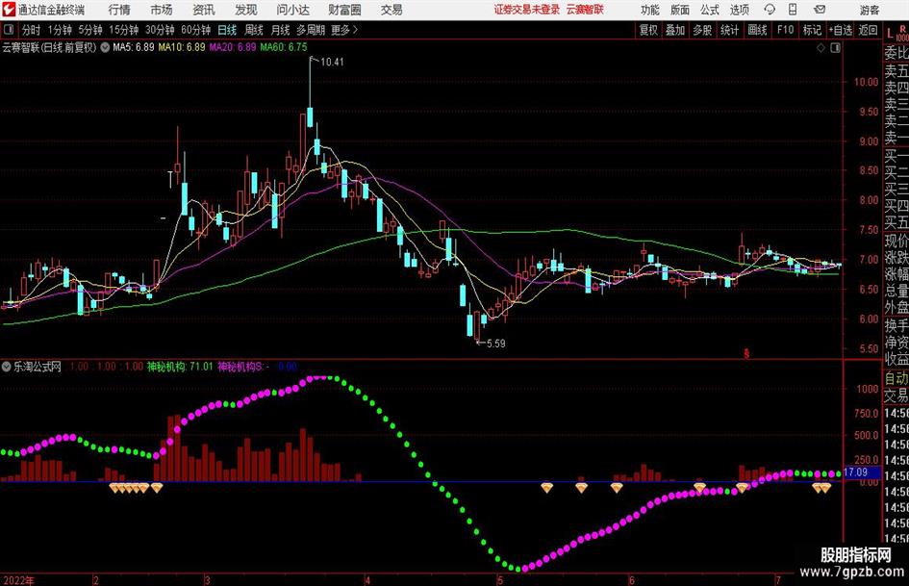This screenshot has height=586, width=909.
Task: Click the 游客 guest account button
Action: point(870,10)
